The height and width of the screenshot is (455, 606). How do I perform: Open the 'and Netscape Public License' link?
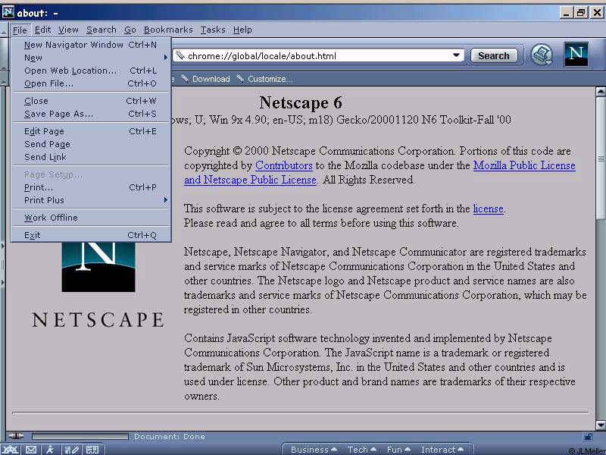[x=250, y=180]
